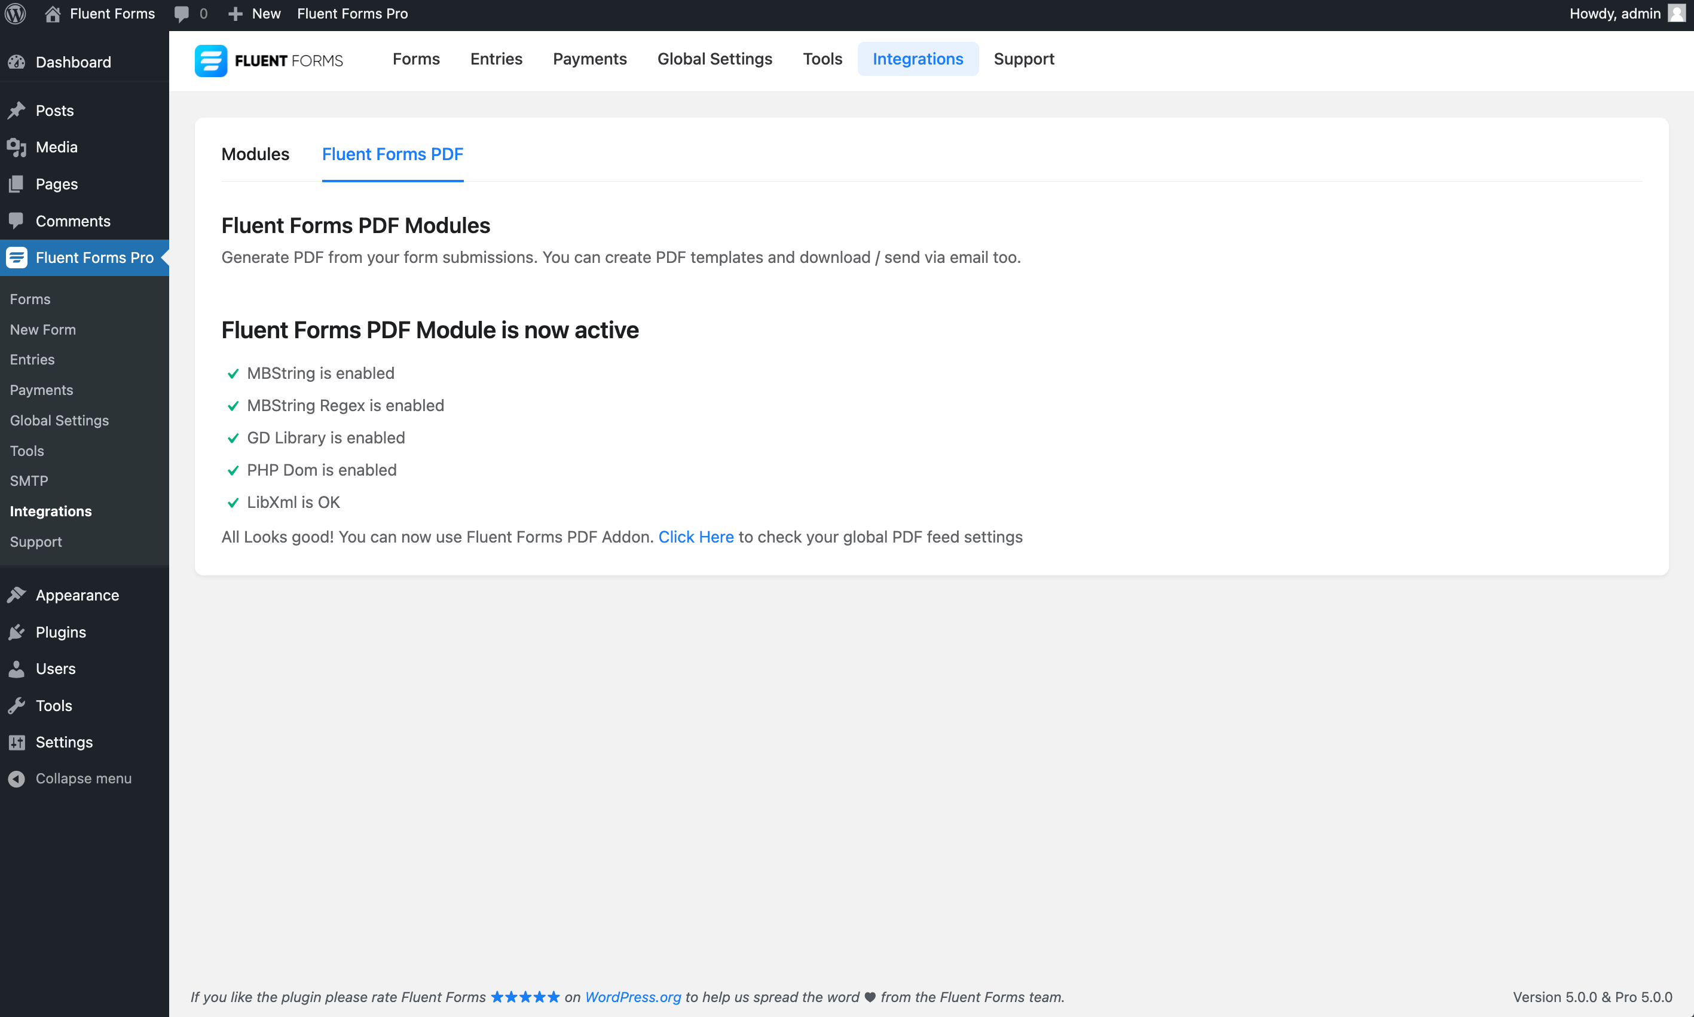Open Global Settings in top navigation
Screen dimensions: 1694x1017
[714, 59]
